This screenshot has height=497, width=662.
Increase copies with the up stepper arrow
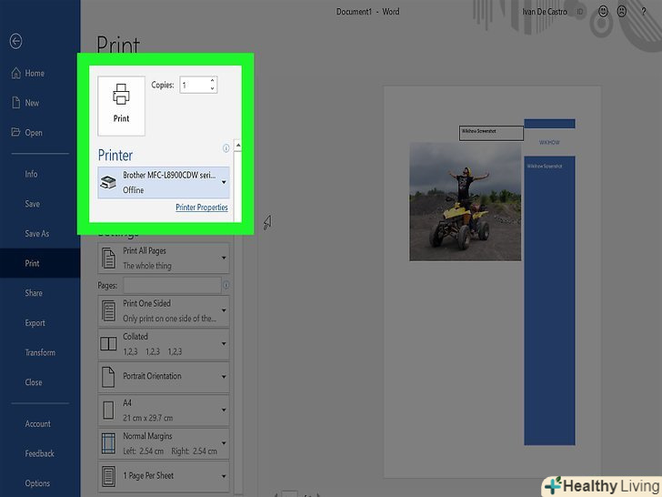(213, 80)
